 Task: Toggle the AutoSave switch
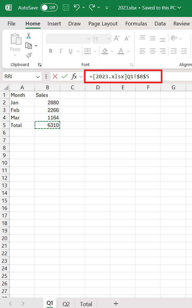coord(49,8)
